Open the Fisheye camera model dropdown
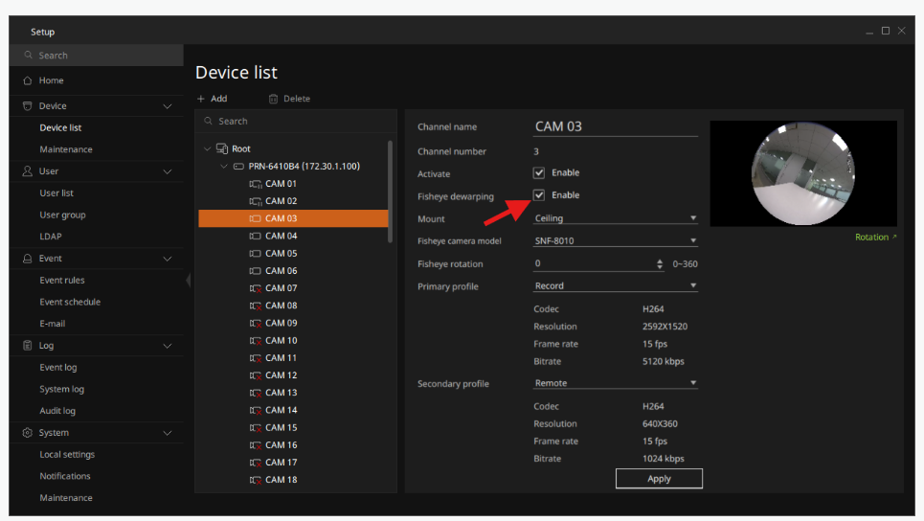The height and width of the screenshot is (521, 924). (x=615, y=241)
